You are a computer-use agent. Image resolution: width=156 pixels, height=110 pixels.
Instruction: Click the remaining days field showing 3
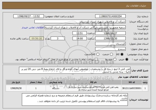coord(58,38)
